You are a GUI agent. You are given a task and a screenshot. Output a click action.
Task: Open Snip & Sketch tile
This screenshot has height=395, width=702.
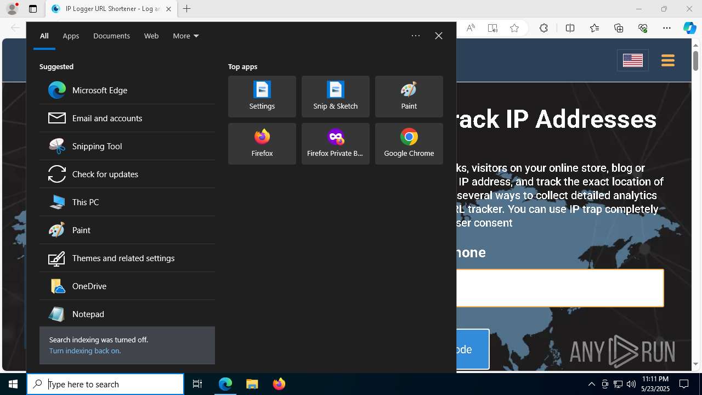point(336,97)
